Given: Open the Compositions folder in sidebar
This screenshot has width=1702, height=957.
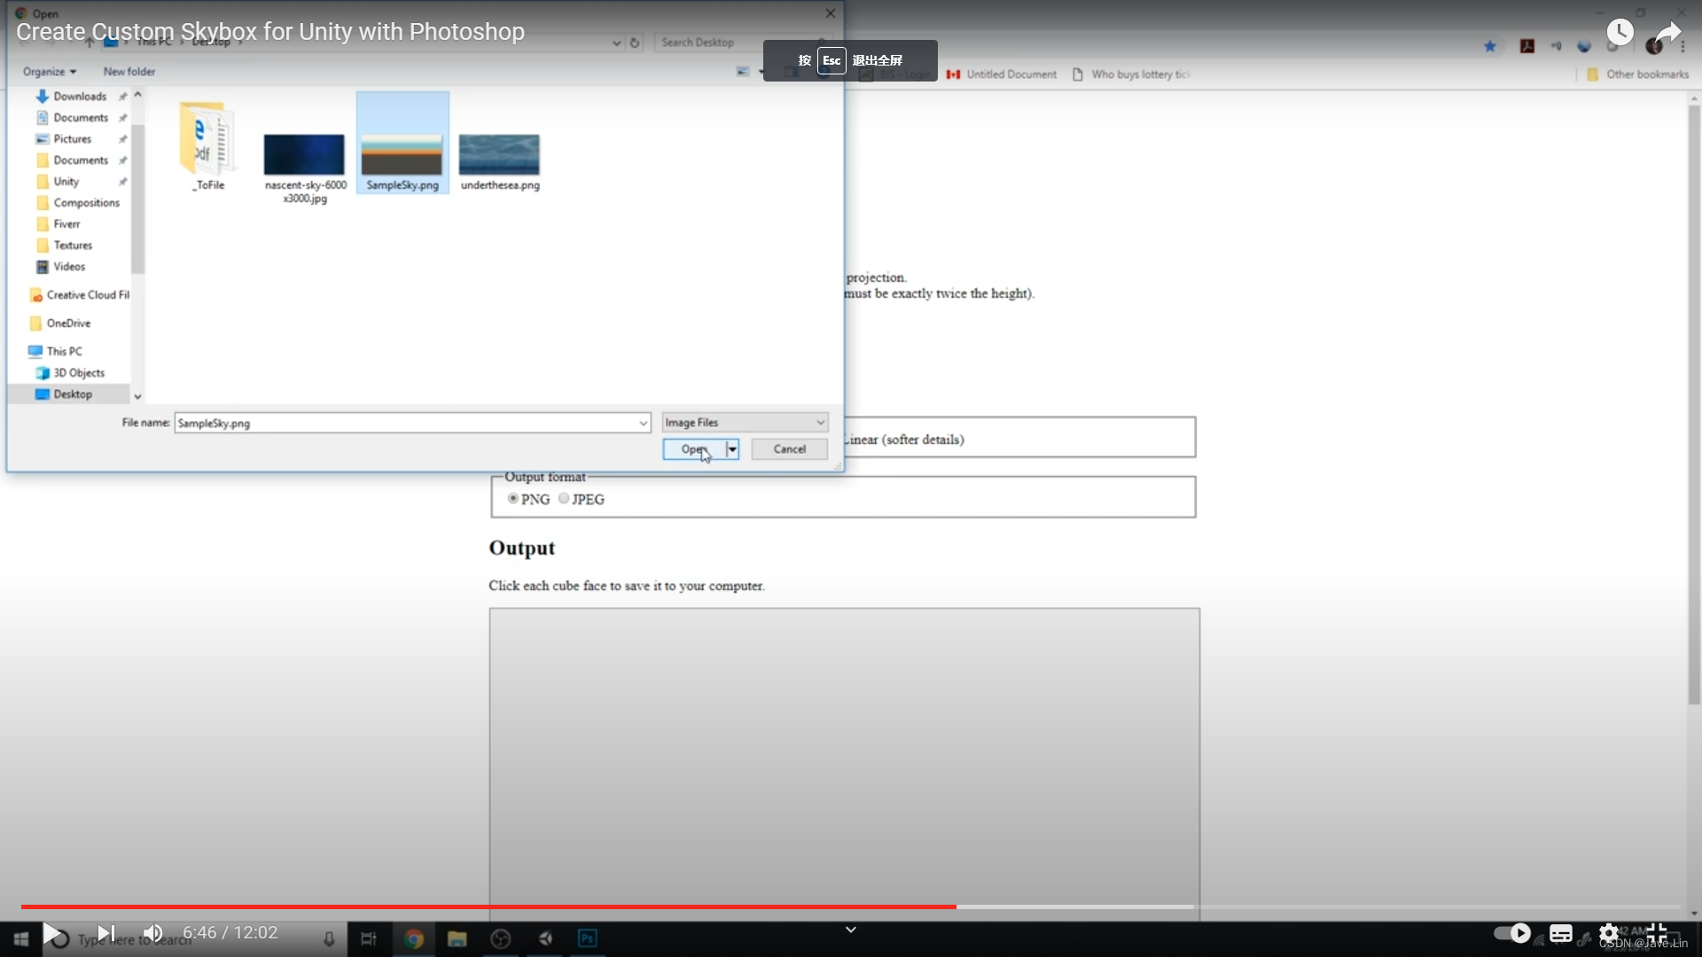Looking at the screenshot, I should [x=86, y=203].
